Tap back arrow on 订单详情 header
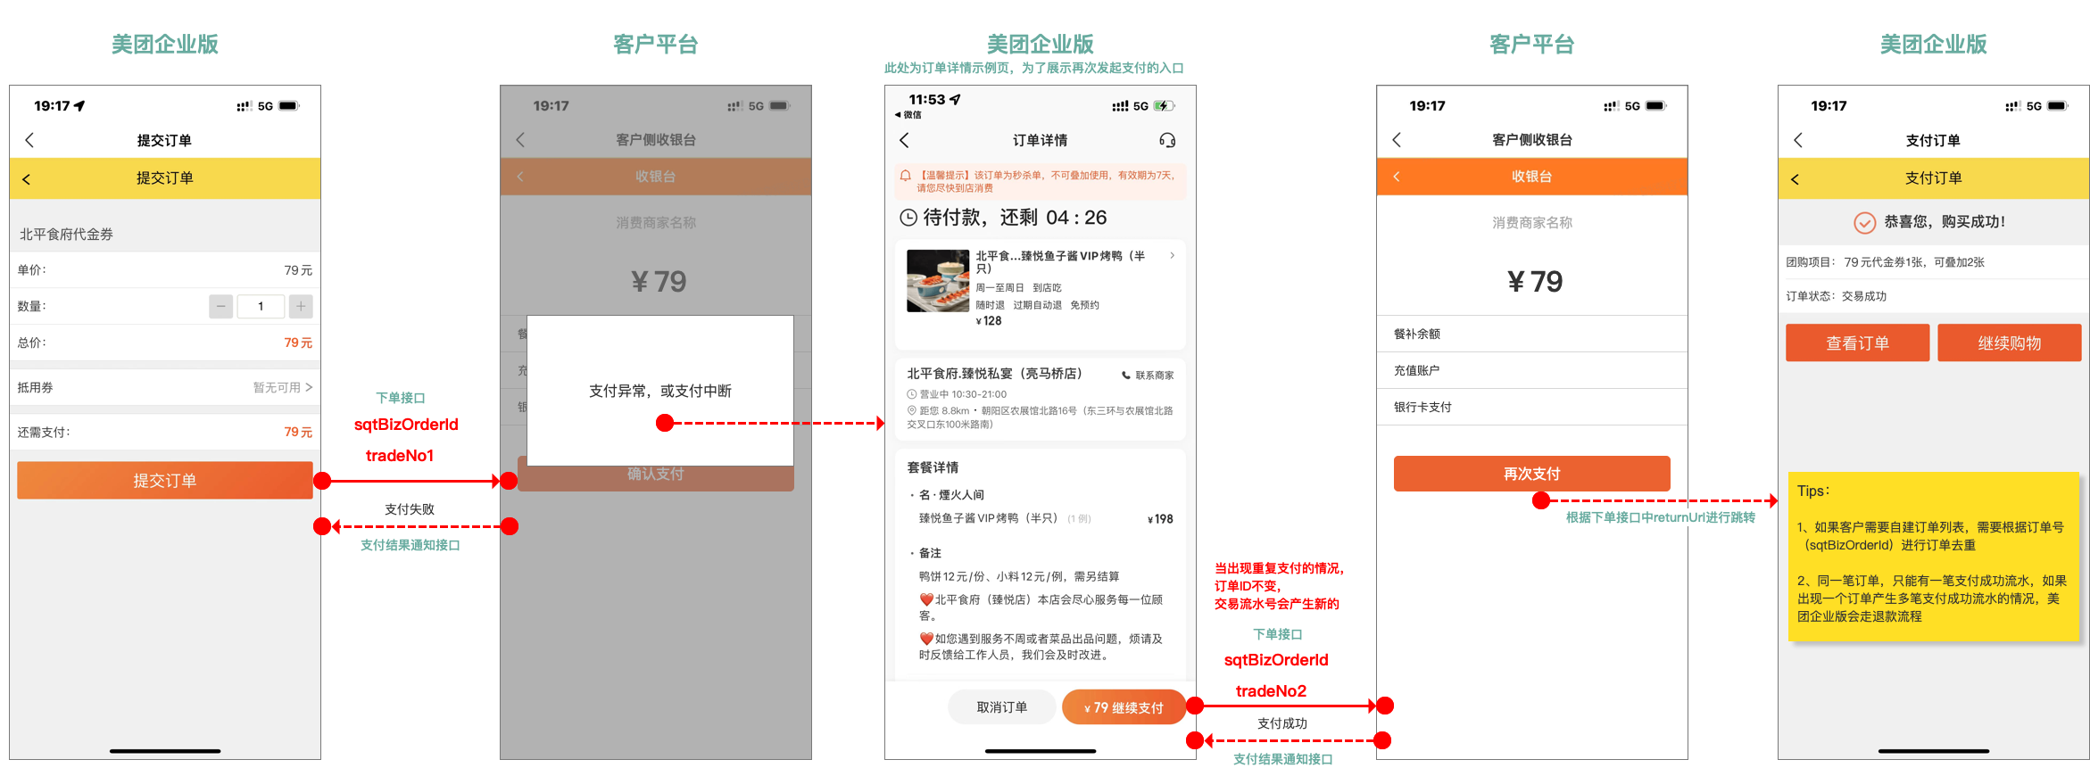Image resolution: width=2090 pixels, height=768 pixels. point(904,140)
